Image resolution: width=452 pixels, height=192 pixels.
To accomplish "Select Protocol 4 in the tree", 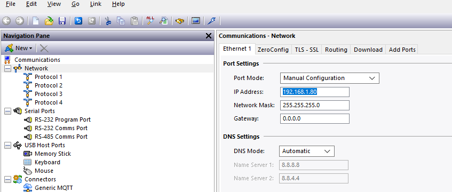I will [49, 102].
